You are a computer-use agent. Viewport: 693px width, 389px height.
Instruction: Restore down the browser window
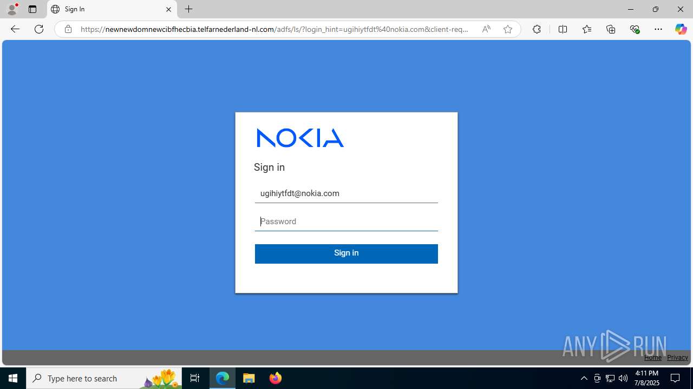coord(656,9)
